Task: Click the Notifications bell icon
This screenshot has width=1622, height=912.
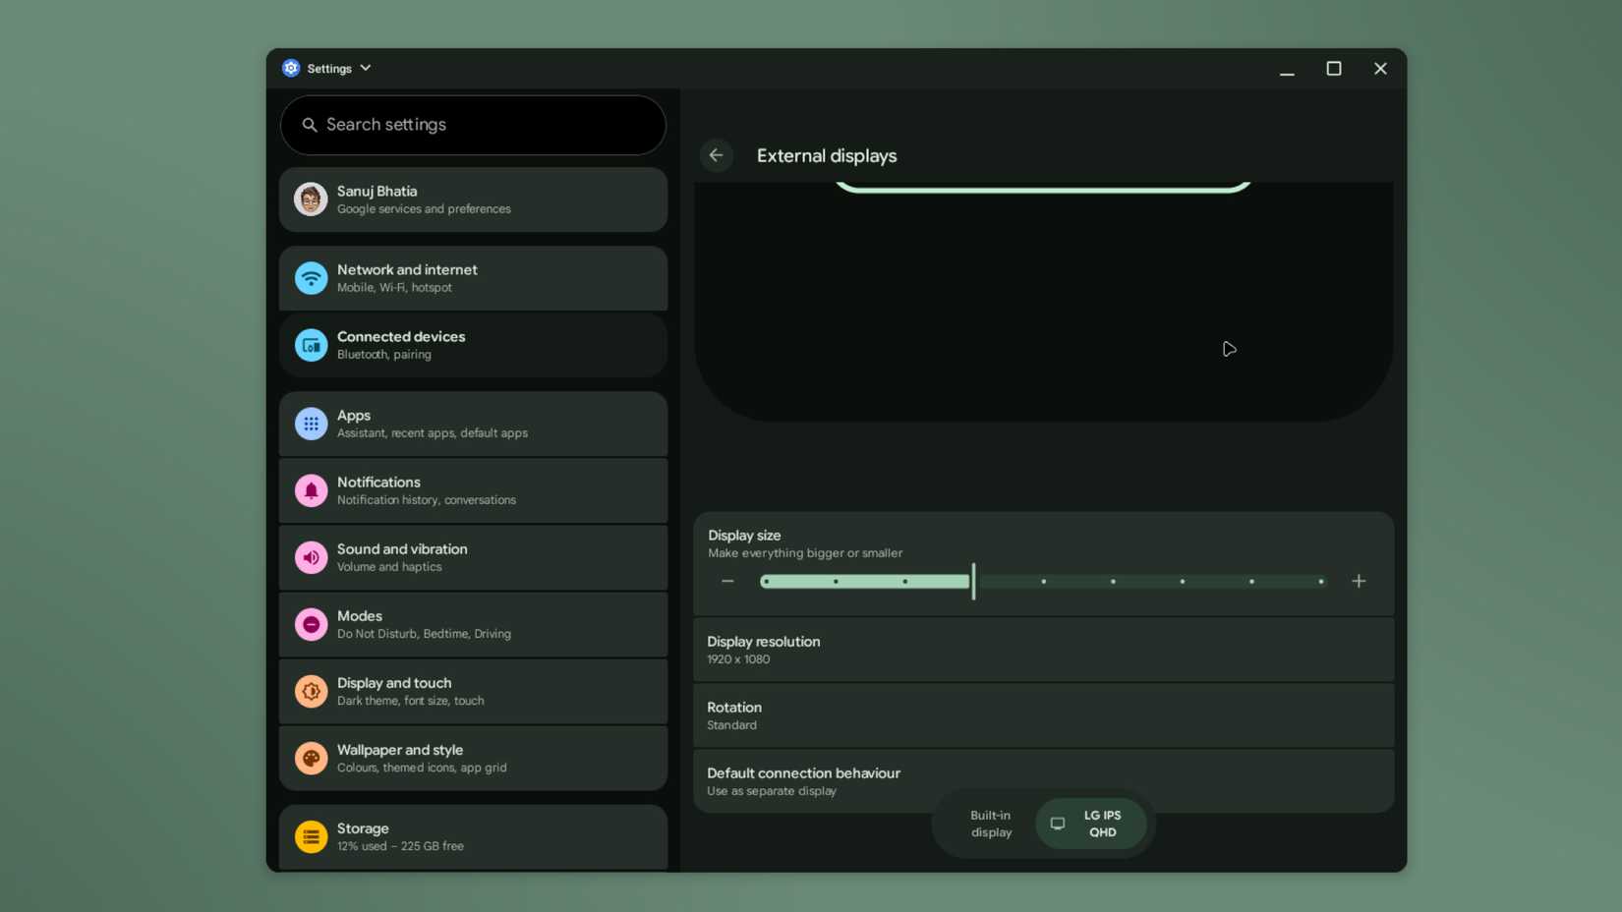Action: pos(311,490)
